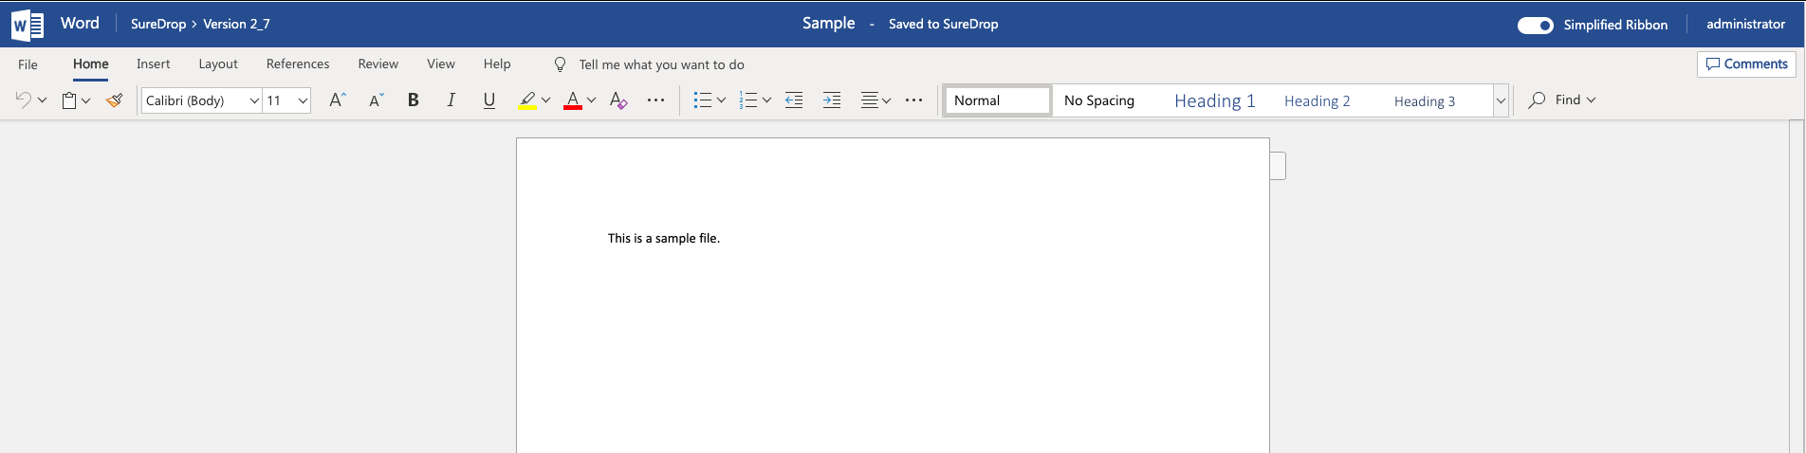The image size is (1806, 453).
Task: Switch to the Layout tab
Action: point(218,63)
